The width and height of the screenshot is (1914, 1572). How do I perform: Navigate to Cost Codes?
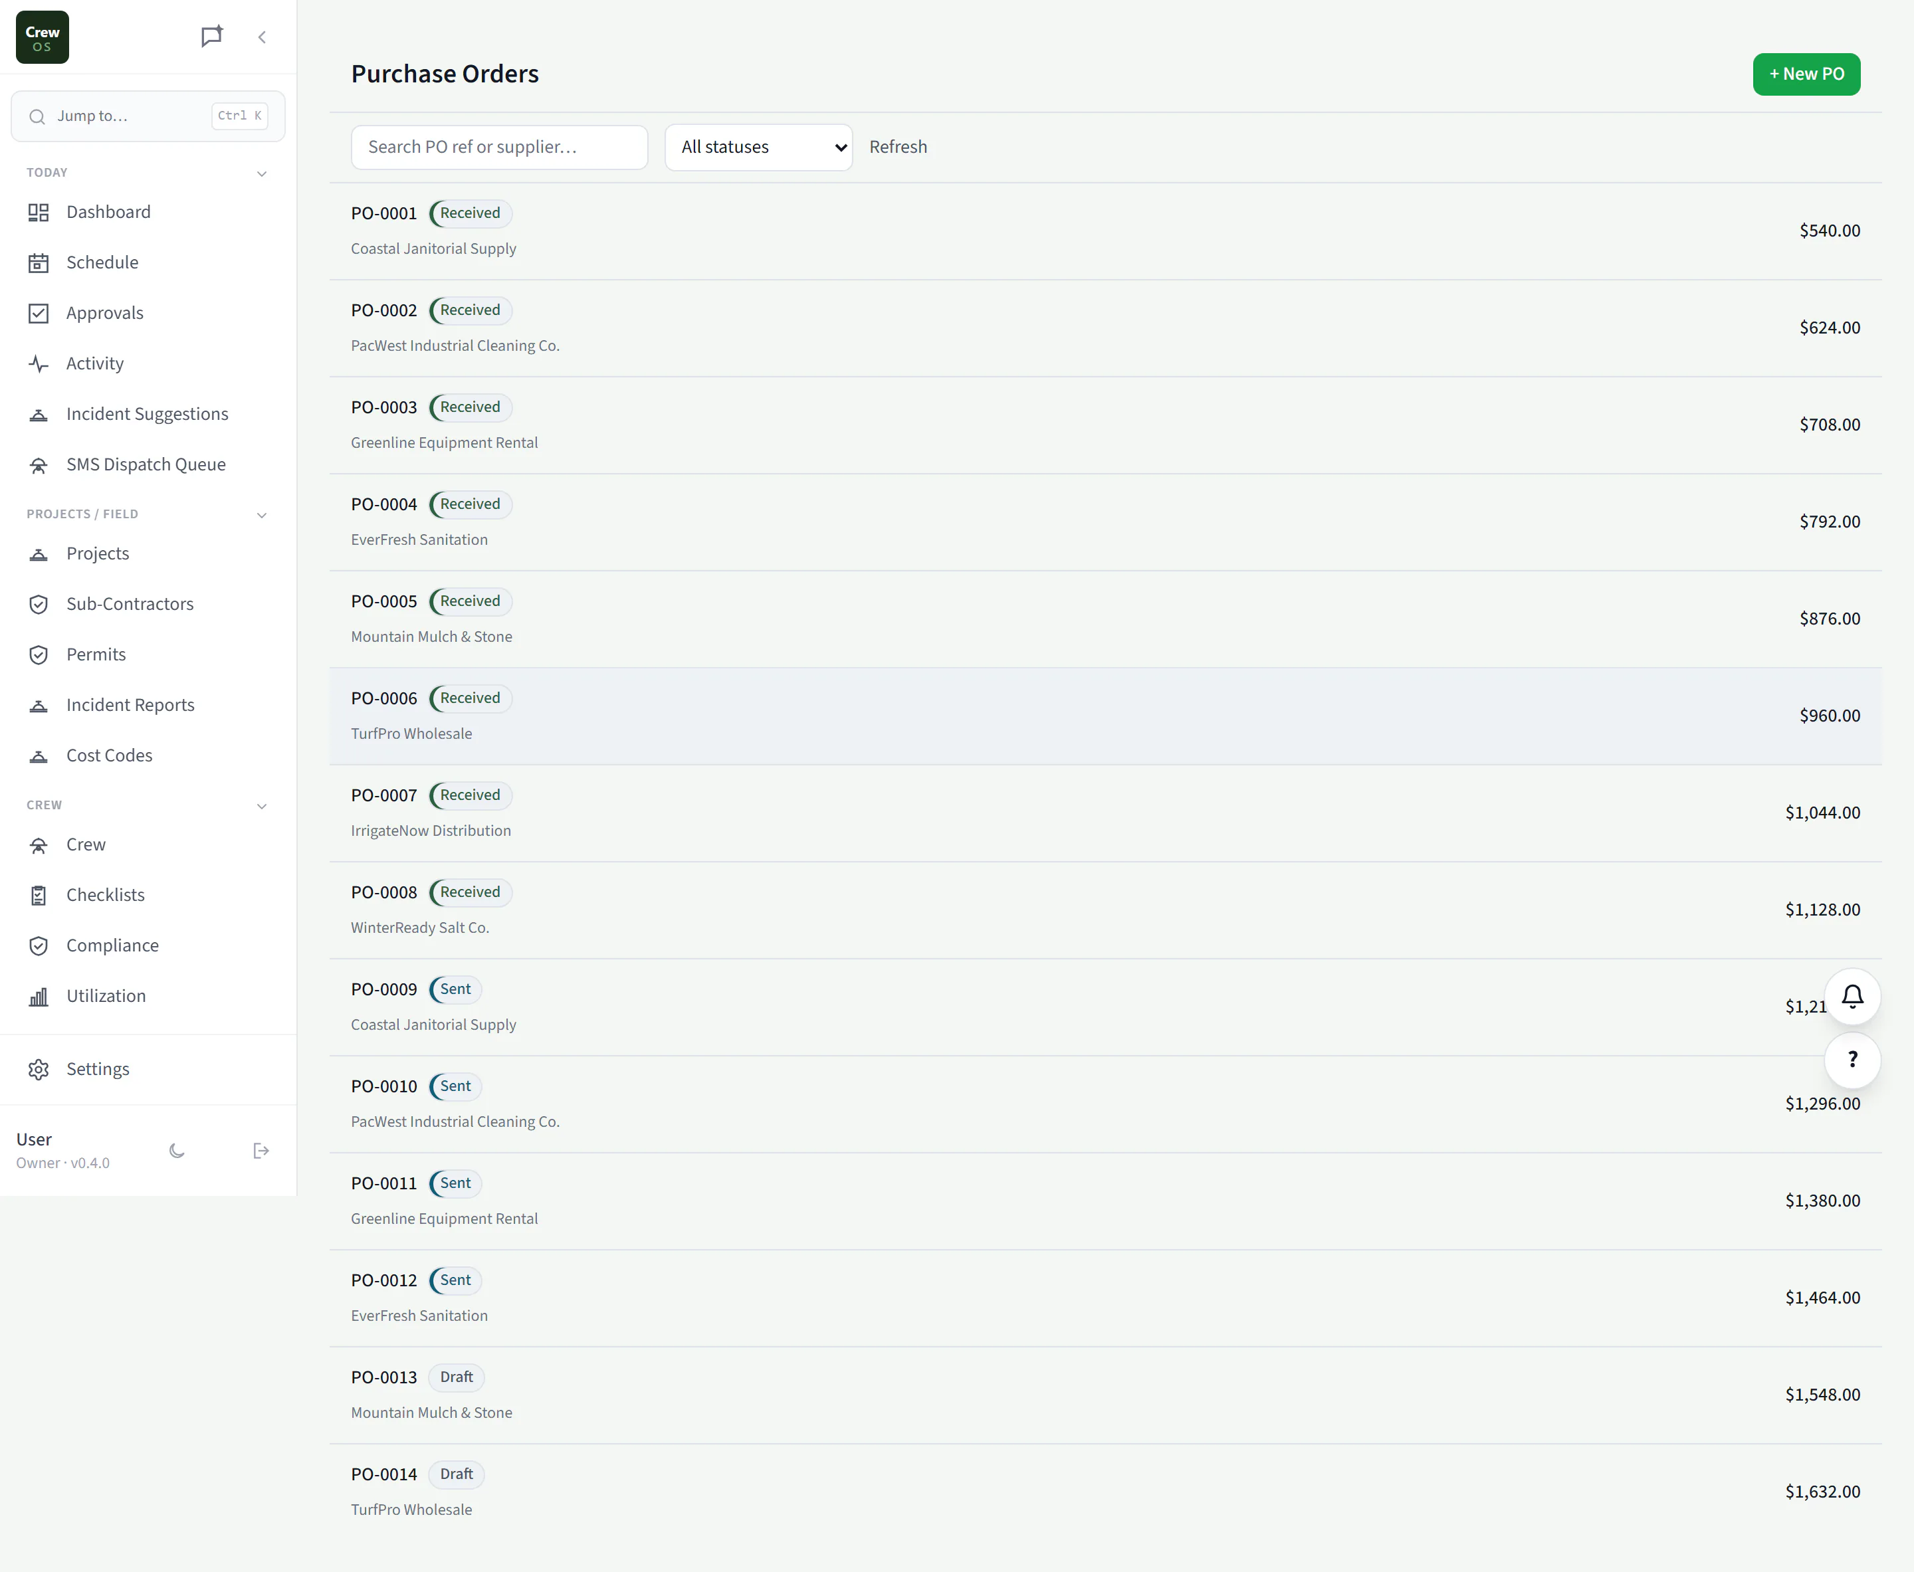pos(148,755)
